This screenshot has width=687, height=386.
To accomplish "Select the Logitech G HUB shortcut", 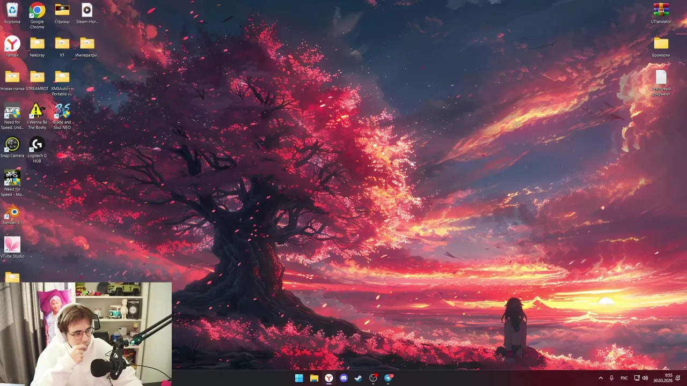I will (x=37, y=150).
